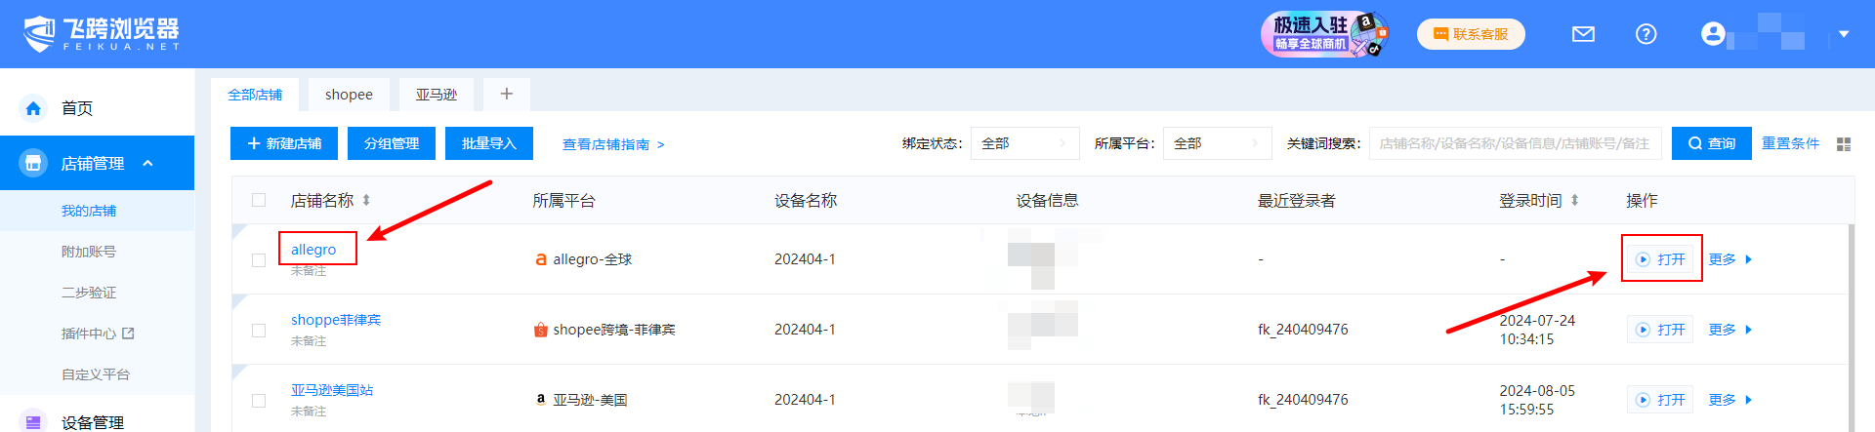This screenshot has width=1875, height=432.
Task: Select 附加账号 in the sidebar menu
Action: pos(89,252)
